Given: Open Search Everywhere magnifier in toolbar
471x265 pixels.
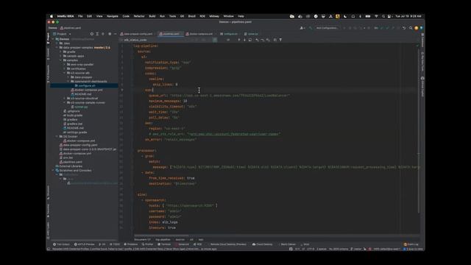Looking at the screenshot, I should point(411,28).
